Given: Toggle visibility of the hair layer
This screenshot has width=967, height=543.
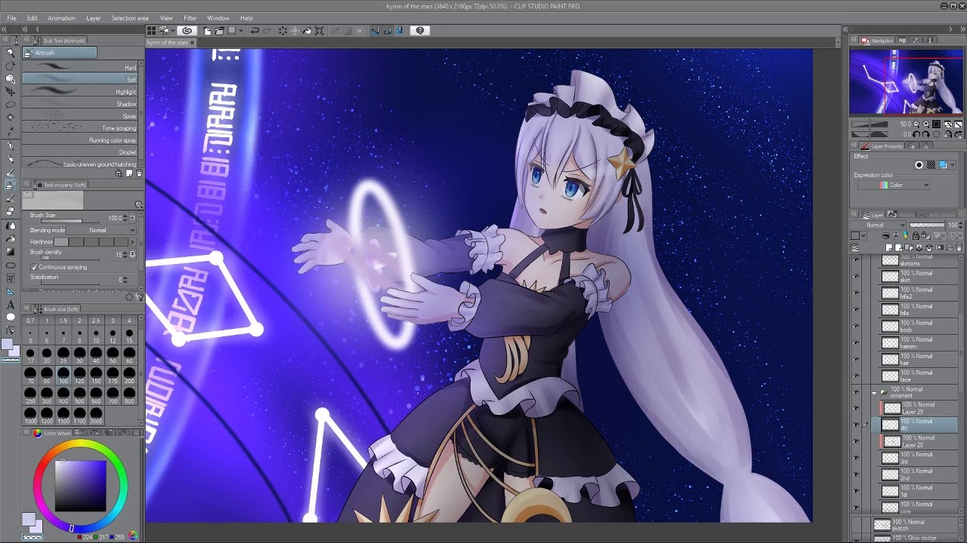Looking at the screenshot, I should [856, 359].
